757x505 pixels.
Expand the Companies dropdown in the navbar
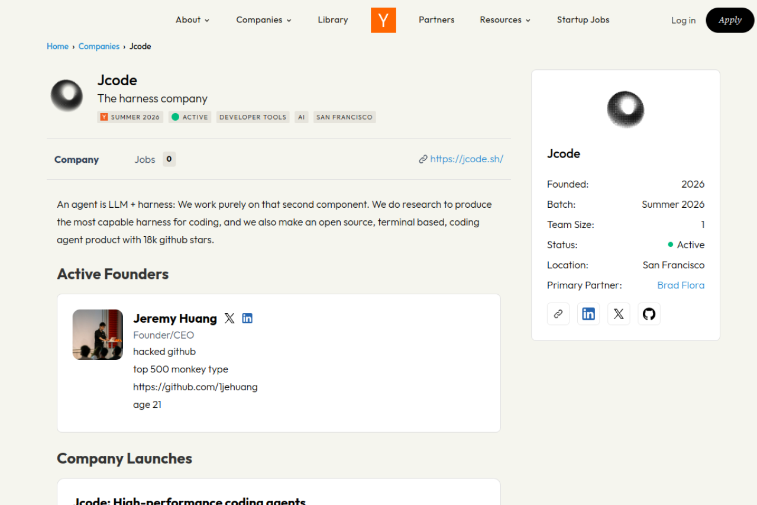coord(264,20)
